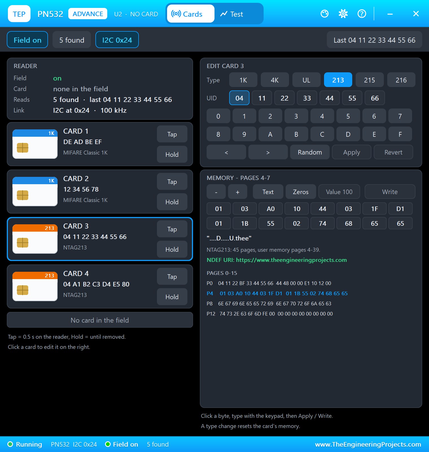Hold CARD 4 on the reader
Image resolution: width=429 pixels, height=452 pixels.
click(172, 297)
